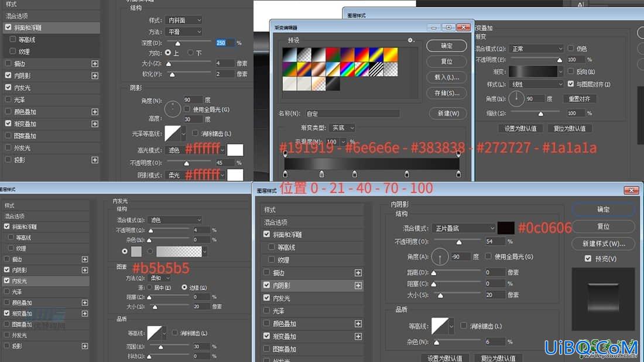Toggle 使用全局光 in the bevel shading settings

(187, 109)
